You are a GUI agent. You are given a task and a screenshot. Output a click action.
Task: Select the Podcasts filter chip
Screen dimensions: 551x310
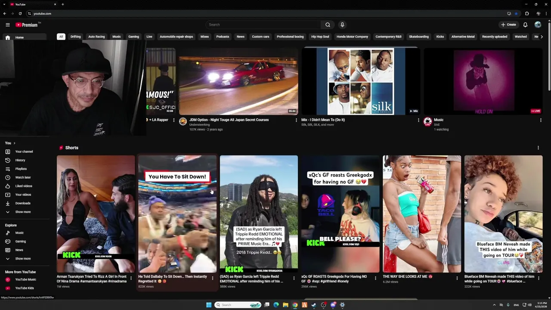(x=223, y=37)
